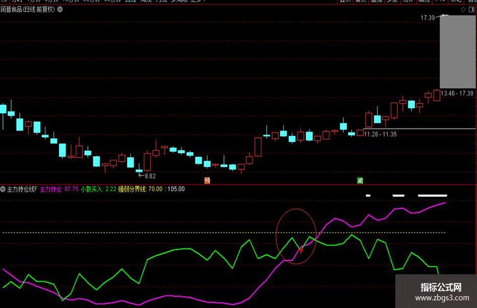Click the 13.46 - 17.39 range label

click(x=457, y=94)
